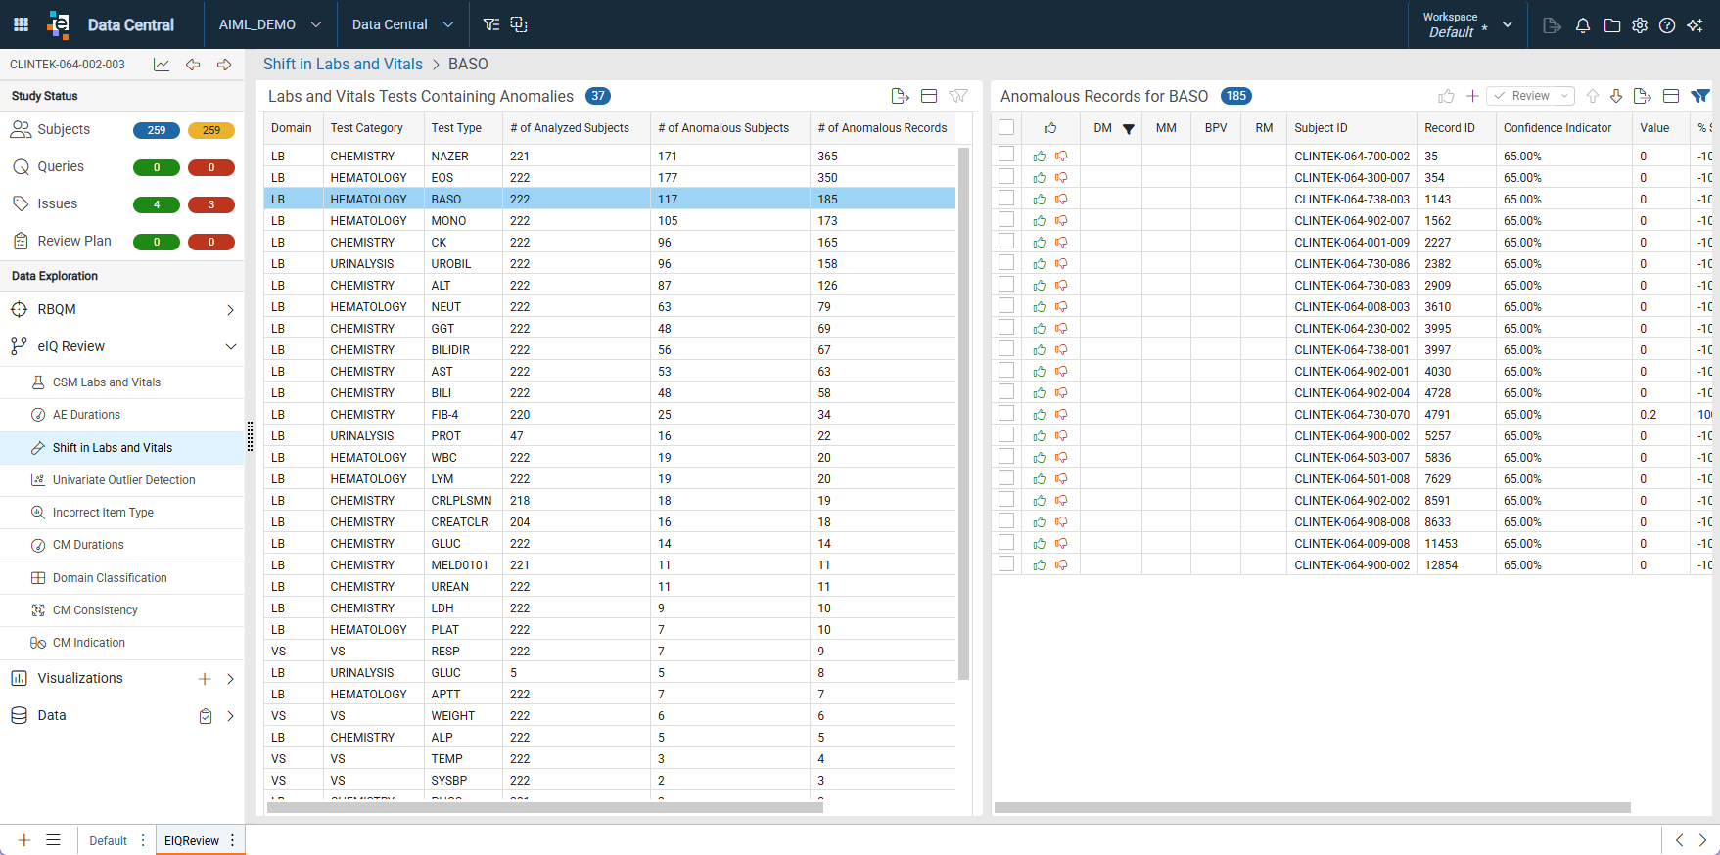Go to the Shift in Labs and Vitals breadcrumb

(x=343, y=65)
